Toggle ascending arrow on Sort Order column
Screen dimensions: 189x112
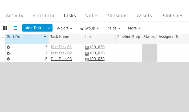pyautogui.click(x=45, y=37)
